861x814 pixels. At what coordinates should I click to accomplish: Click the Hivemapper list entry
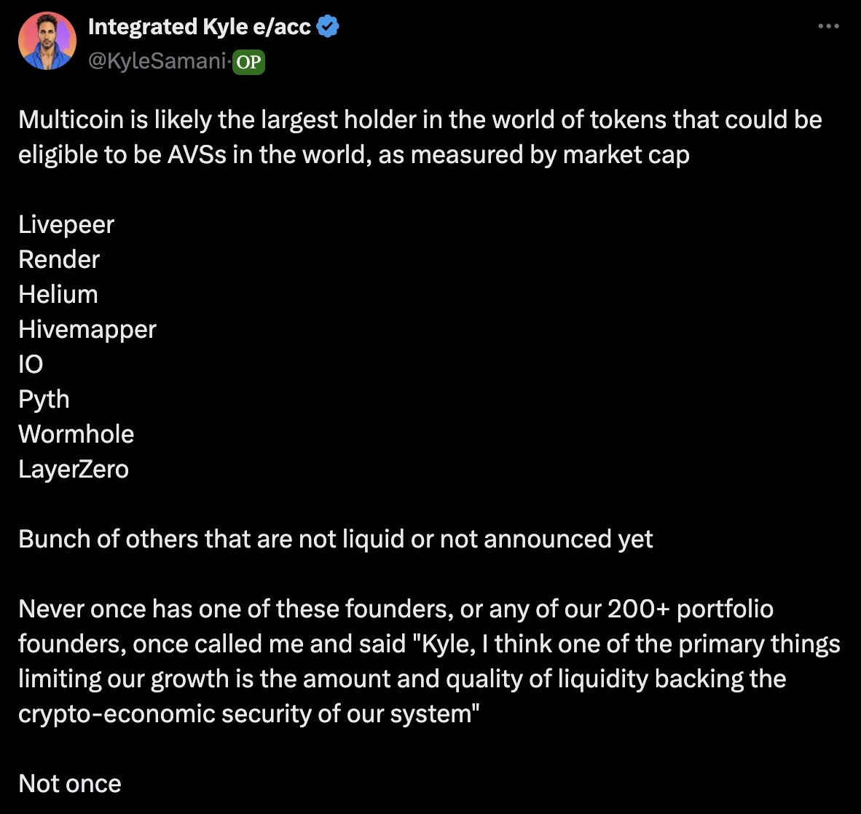(87, 329)
